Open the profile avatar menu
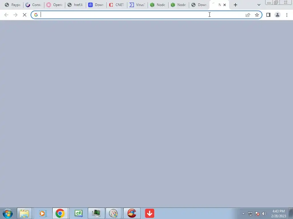The height and width of the screenshot is (219, 293). click(x=278, y=15)
